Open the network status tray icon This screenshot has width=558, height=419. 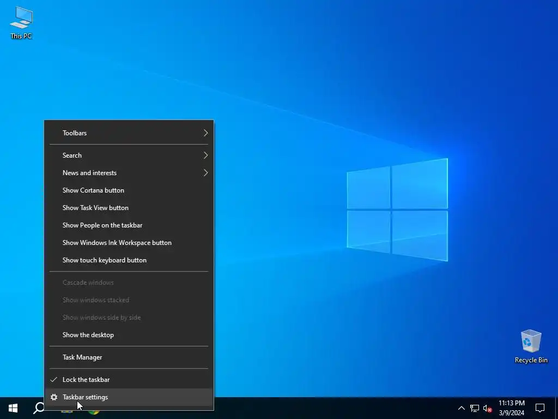[475, 408]
